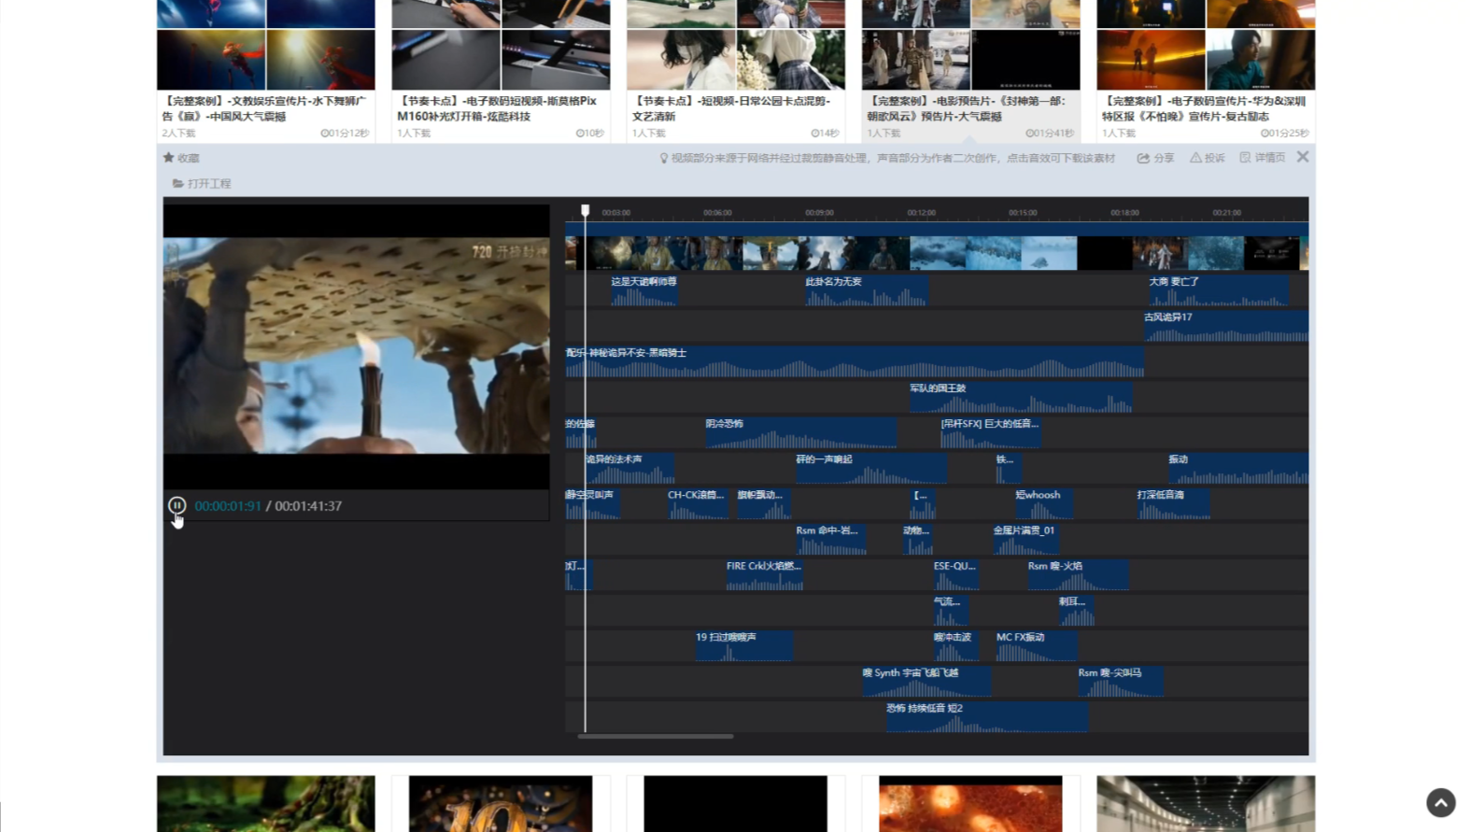The image size is (1470, 832).
Task: Click the orange fire thumbnail below the panel
Action: click(970, 804)
